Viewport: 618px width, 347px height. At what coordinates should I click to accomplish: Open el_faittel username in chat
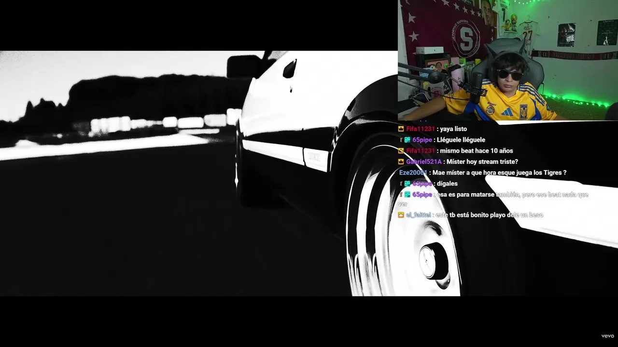pos(419,215)
